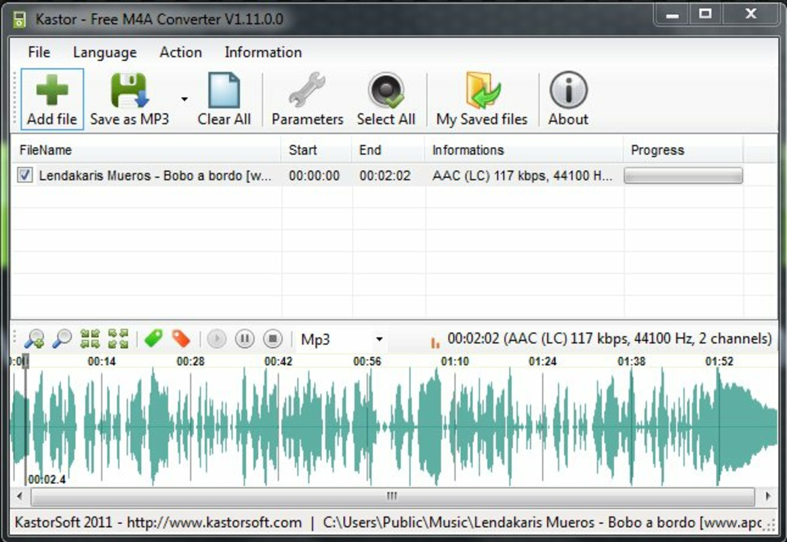Screen dimensions: 787x542
Task: Click the 00:00:00 start time cell
Action: (x=315, y=175)
